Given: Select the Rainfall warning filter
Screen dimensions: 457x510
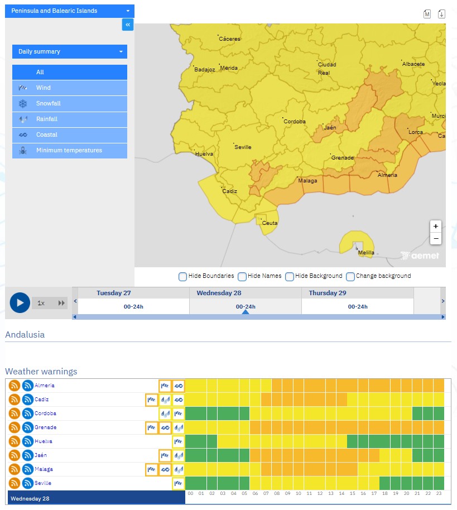Looking at the screenshot, I should point(69,119).
